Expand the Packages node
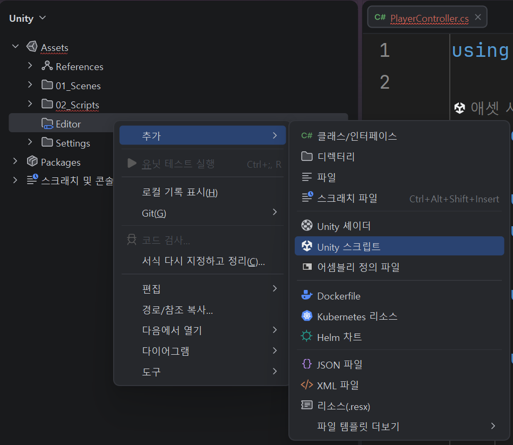The height and width of the screenshot is (445, 513). coord(15,161)
